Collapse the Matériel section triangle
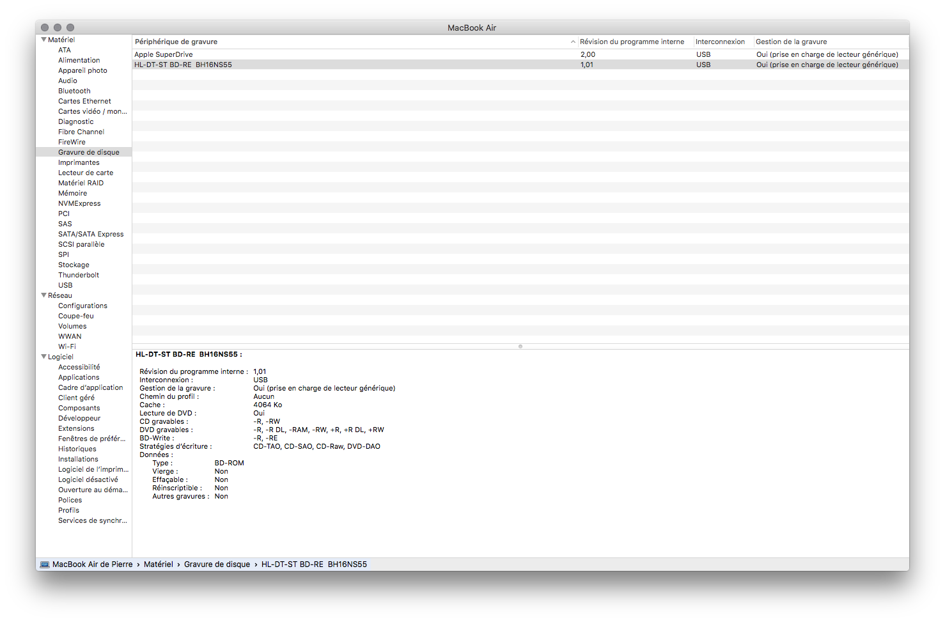This screenshot has height=622, width=945. (43, 40)
